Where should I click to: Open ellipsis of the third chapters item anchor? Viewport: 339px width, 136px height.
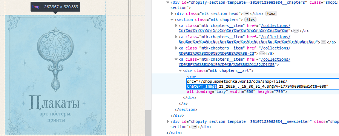tap(262, 53)
